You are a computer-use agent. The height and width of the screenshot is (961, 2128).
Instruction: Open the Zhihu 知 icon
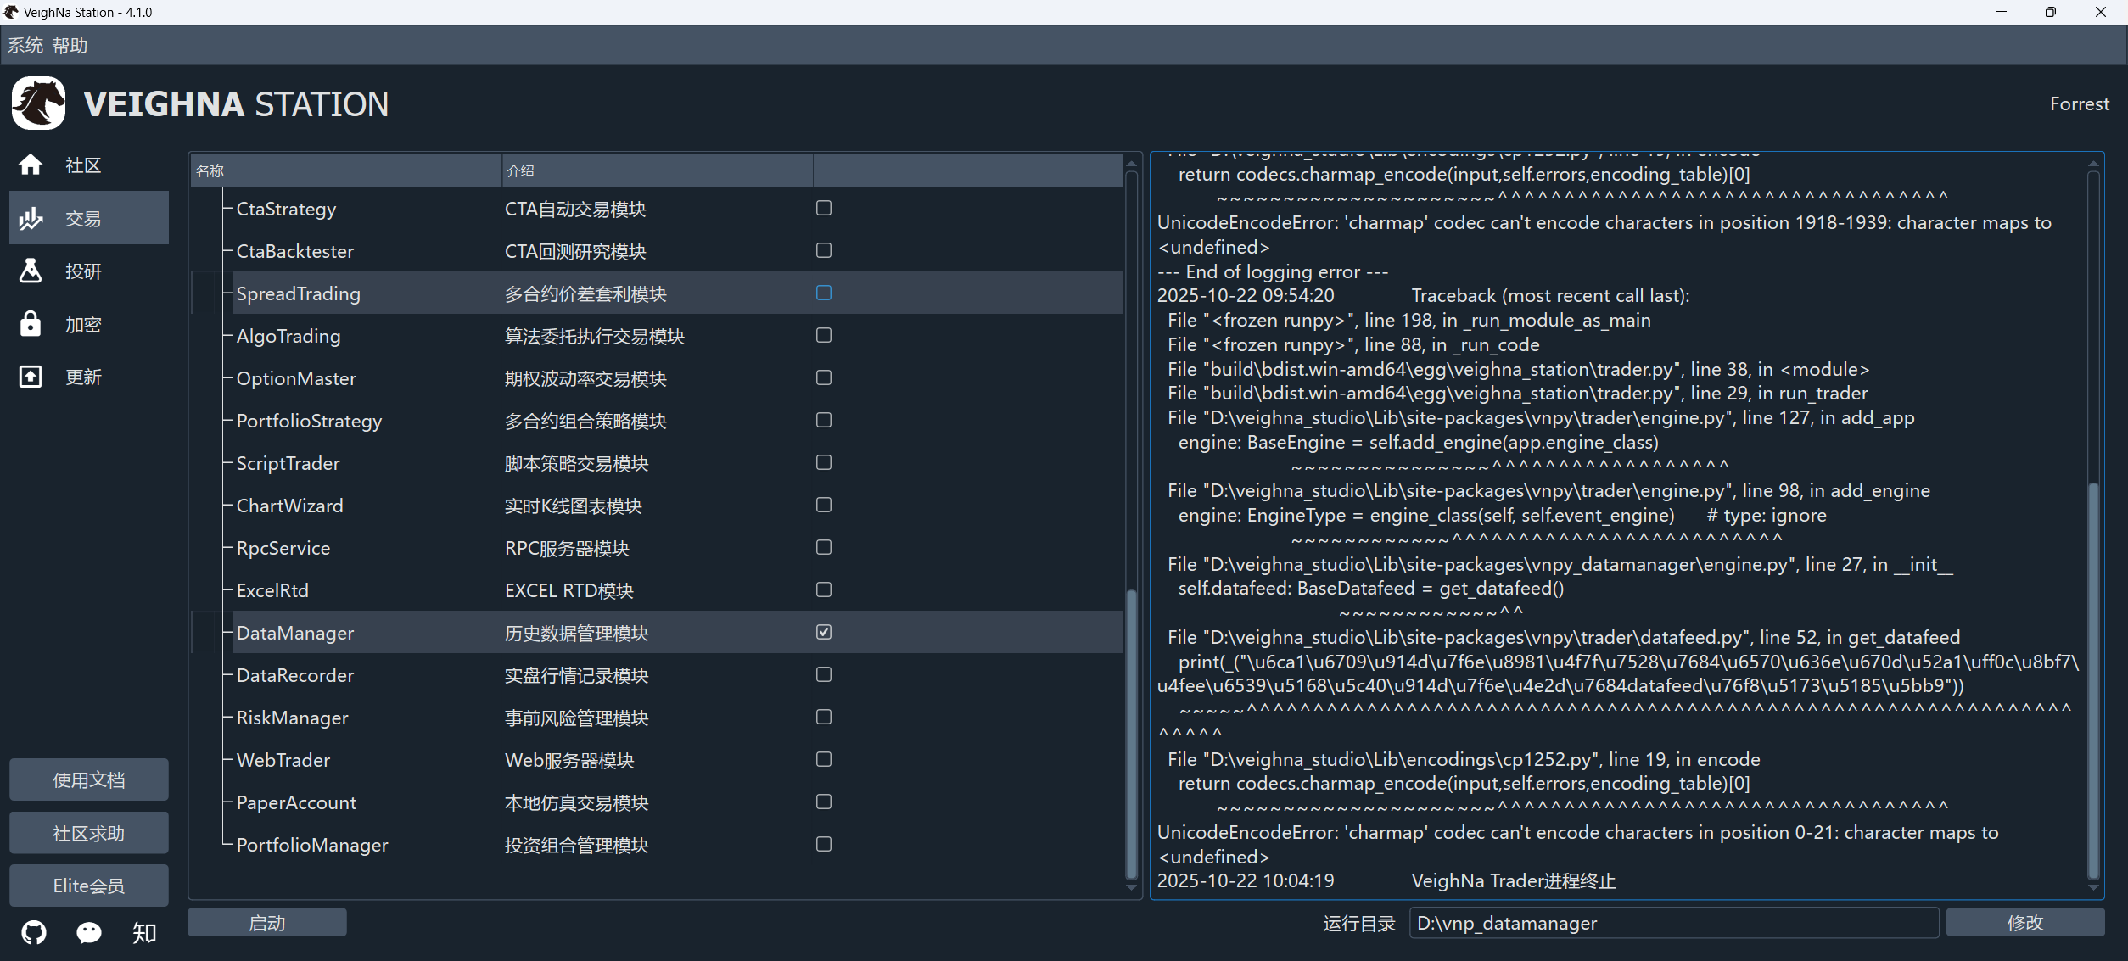[143, 933]
